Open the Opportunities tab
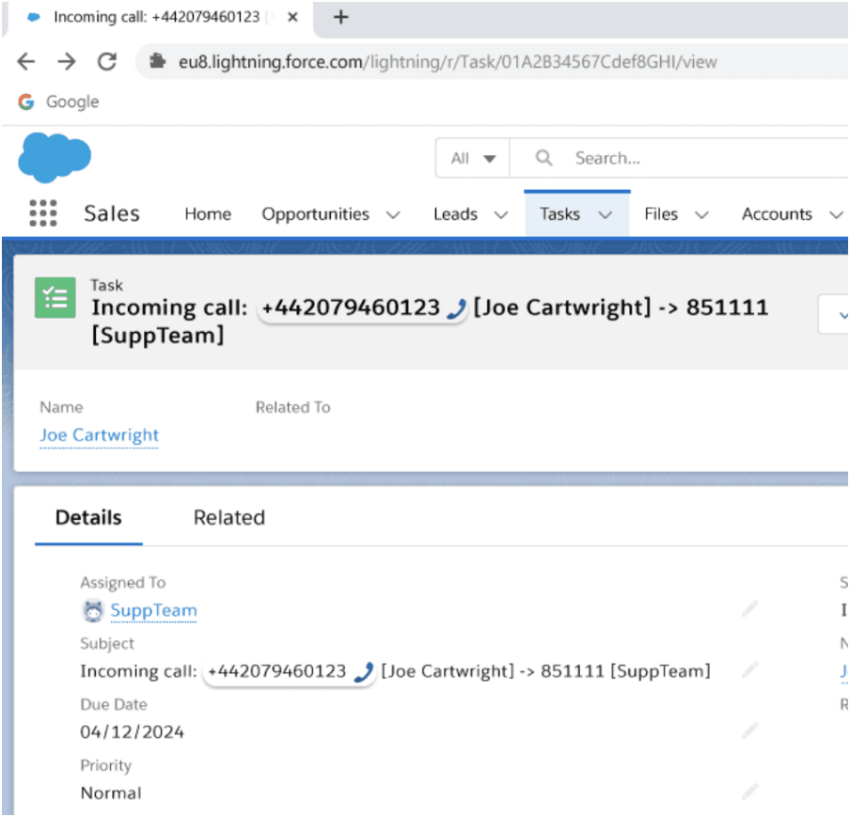Image resolution: width=850 pixels, height=817 pixels. pos(316,214)
